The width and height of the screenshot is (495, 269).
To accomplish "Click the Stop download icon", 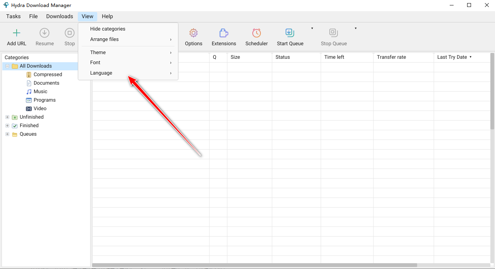I will pos(70,33).
